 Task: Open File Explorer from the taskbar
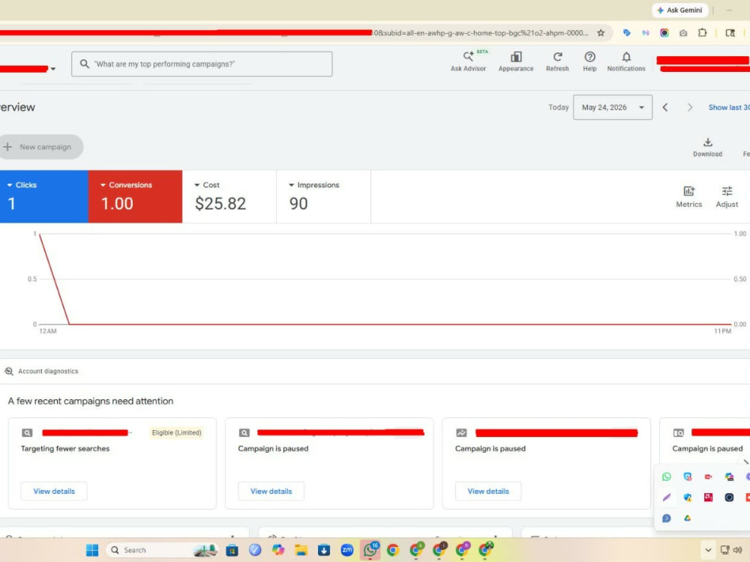301,550
